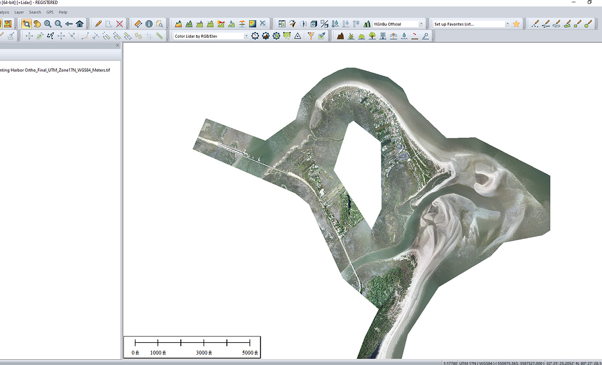
Task: Delete selected features with the red X tool
Action: coord(119,24)
